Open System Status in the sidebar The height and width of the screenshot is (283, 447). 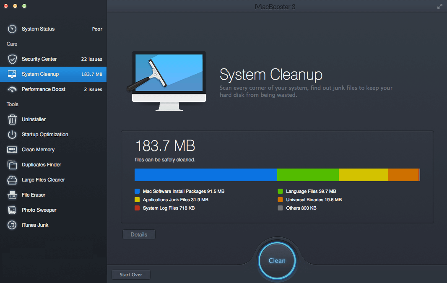53,29
